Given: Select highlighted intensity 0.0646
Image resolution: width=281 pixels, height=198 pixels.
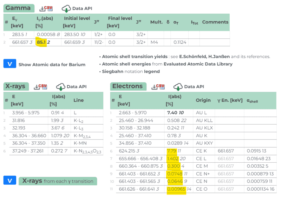Looking at the screenshot, I should [175, 182].
